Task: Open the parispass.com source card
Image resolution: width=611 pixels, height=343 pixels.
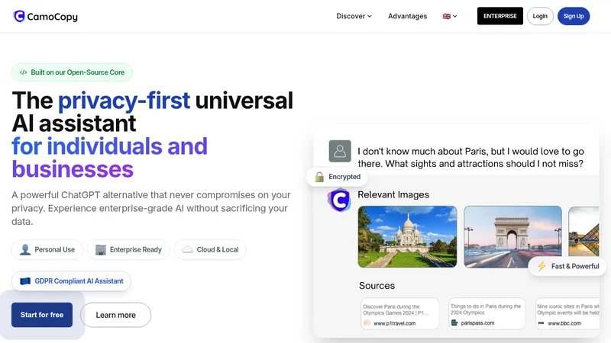Action: click(x=487, y=314)
